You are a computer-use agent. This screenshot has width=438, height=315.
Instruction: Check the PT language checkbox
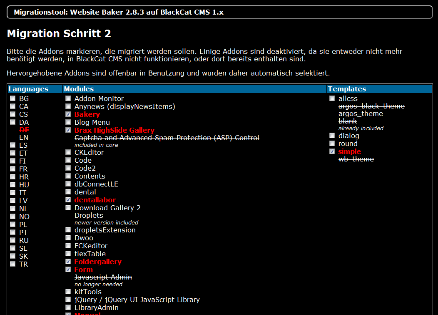tap(13, 232)
